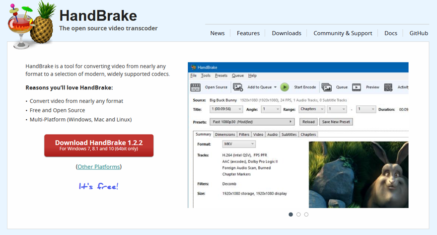Select the first carousel dot indicator
Viewport: 437px width, 235px height.
[x=291, y=215]
